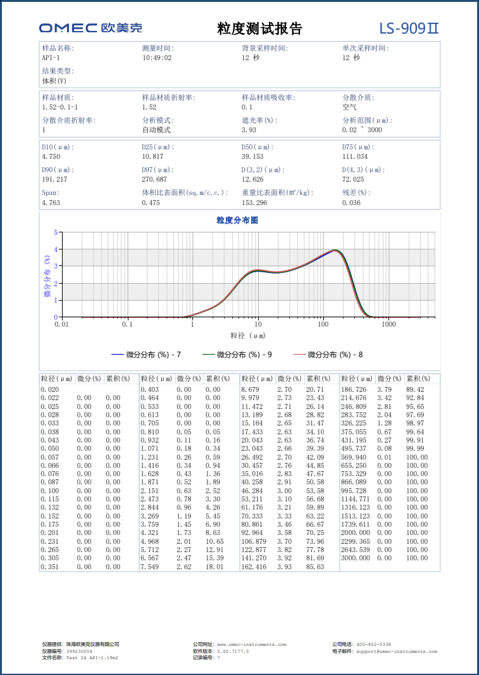This screenshot has height=675, width=479.
Task: Click the OMEC 欧美克 logo
Action: click(90, 28)
